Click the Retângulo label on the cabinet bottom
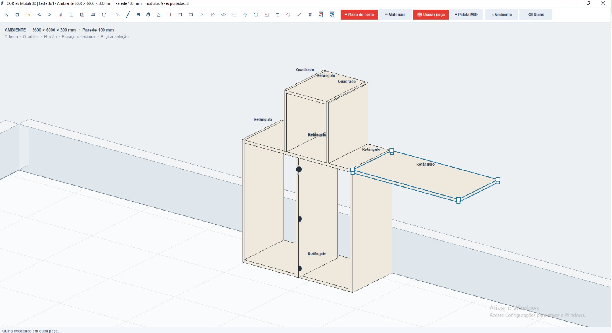612x333 pixels. tap(317, 254)
